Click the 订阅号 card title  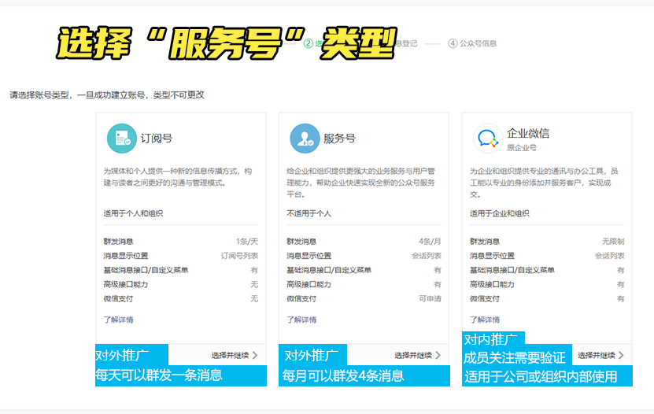pyautogui.click(x=157, y=139)
